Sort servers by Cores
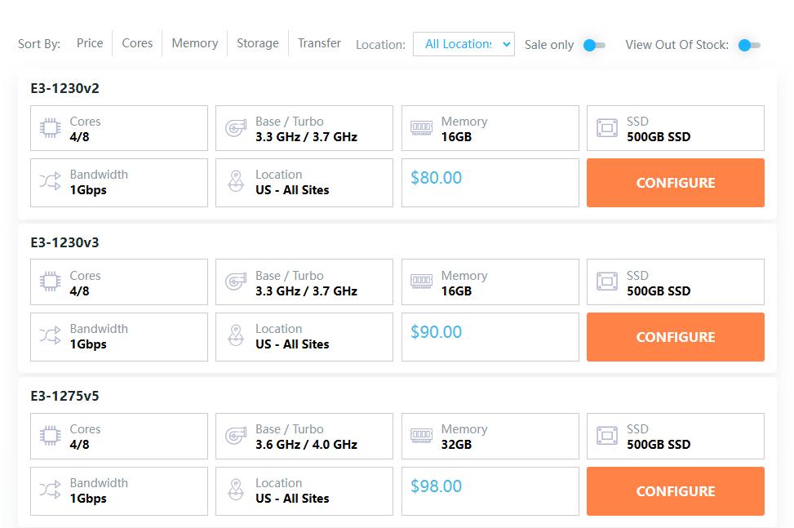 (x=137, y=43)
